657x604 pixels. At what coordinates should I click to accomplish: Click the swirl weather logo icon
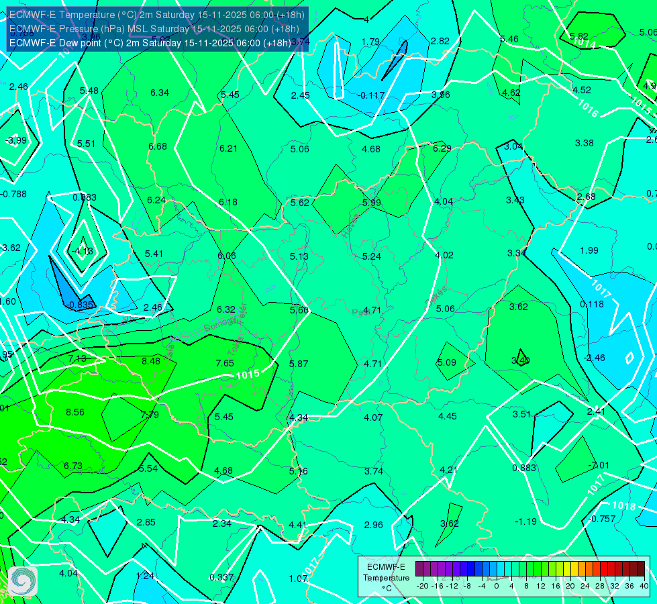click(23, 581)
